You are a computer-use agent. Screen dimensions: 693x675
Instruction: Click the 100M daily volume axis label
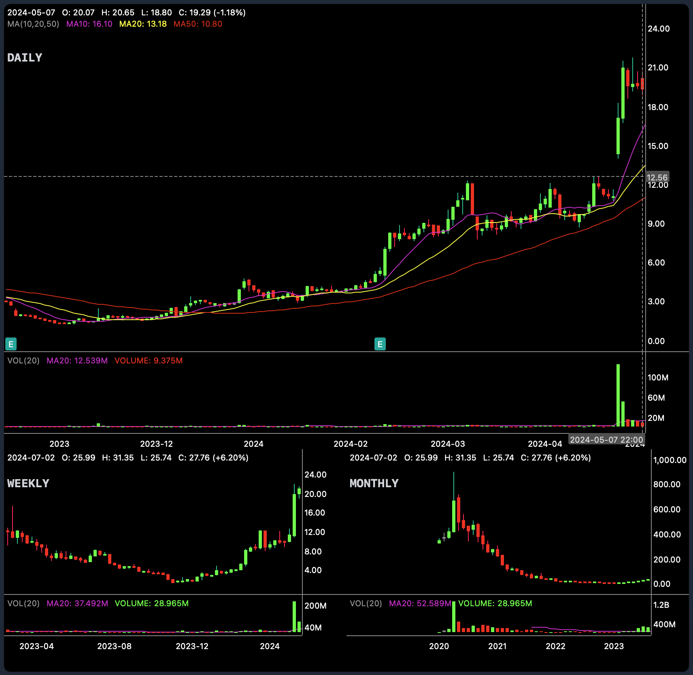point(658,378)
